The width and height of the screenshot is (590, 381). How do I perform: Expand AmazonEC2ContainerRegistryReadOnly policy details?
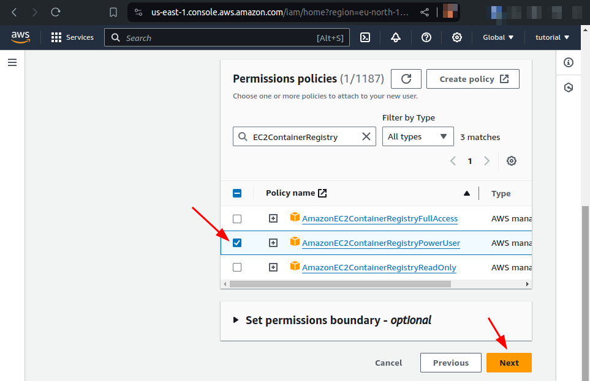click(x=273, y=267)
